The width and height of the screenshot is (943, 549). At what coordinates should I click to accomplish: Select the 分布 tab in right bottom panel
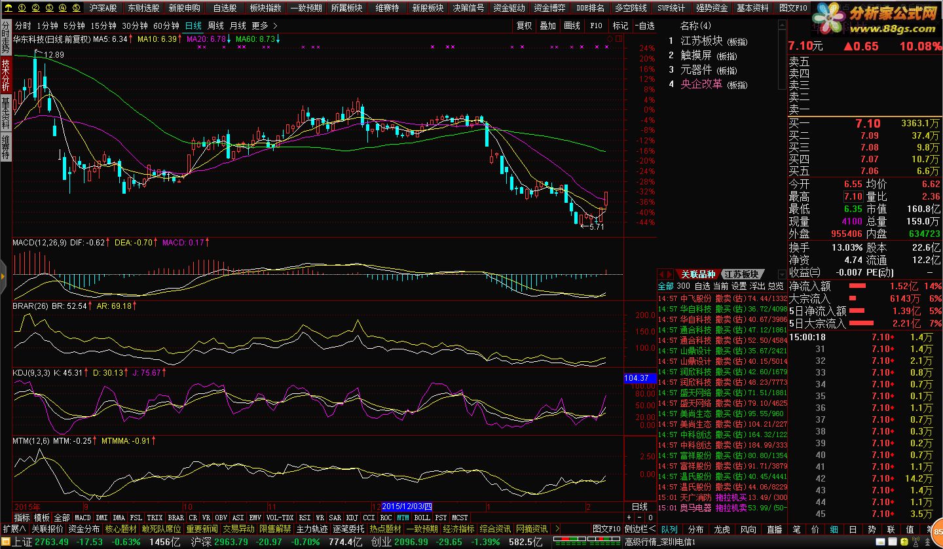coord(696,529)
